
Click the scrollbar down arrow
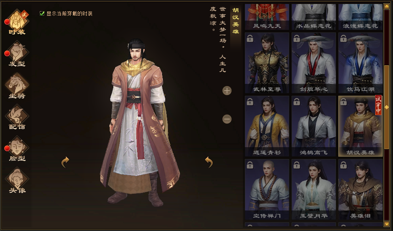pyautogui.click(x=387, y=223)
